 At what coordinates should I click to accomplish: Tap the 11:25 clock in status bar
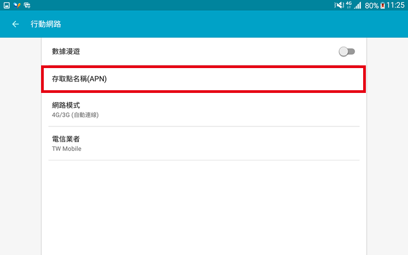click(x=396, y=5)
